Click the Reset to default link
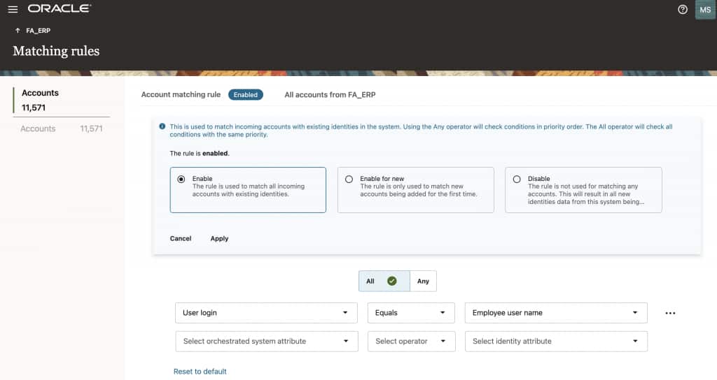Image resolution: width=717 pixels, height=380 pixels. tap(200, 372)
